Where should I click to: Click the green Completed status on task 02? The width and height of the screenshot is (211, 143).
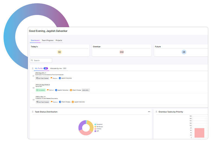pos(41,90)
